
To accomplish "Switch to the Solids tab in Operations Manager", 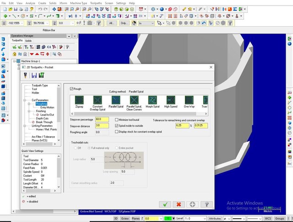I will coord(28,41).
